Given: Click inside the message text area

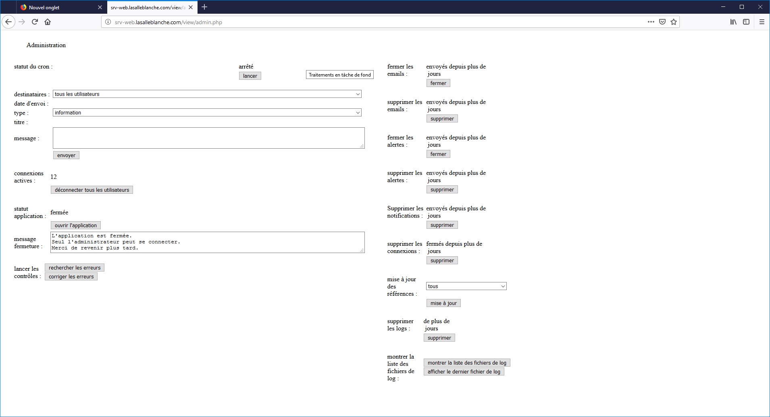Looking at the screenshot, I should [x=208, y=138].
